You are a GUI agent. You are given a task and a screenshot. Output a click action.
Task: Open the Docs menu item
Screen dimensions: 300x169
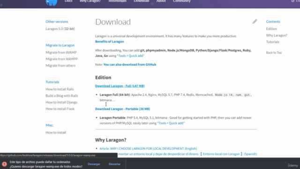[68, 1]
